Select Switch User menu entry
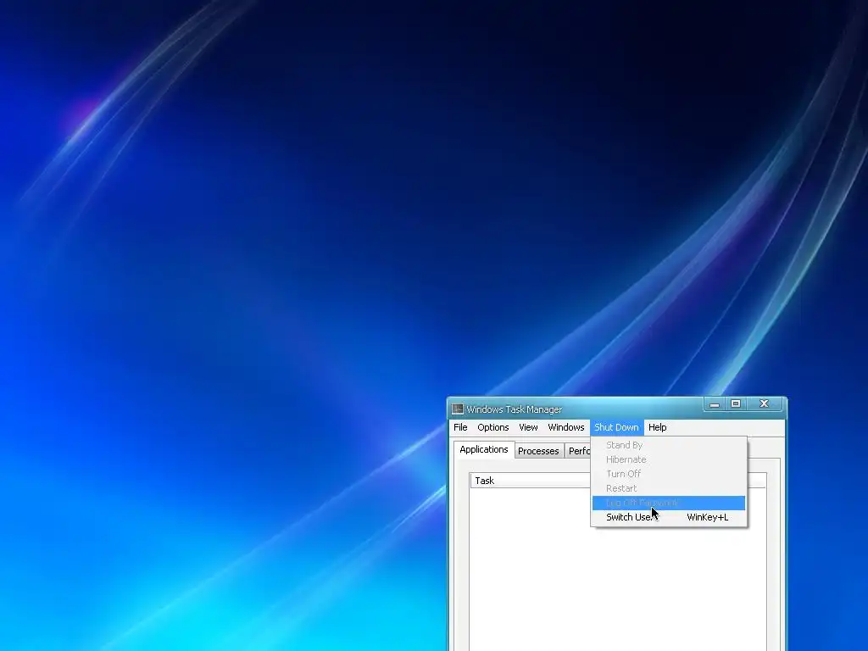The width and height of the screenshot is (868, 651). pyautogui.click(x=669, y=517)
